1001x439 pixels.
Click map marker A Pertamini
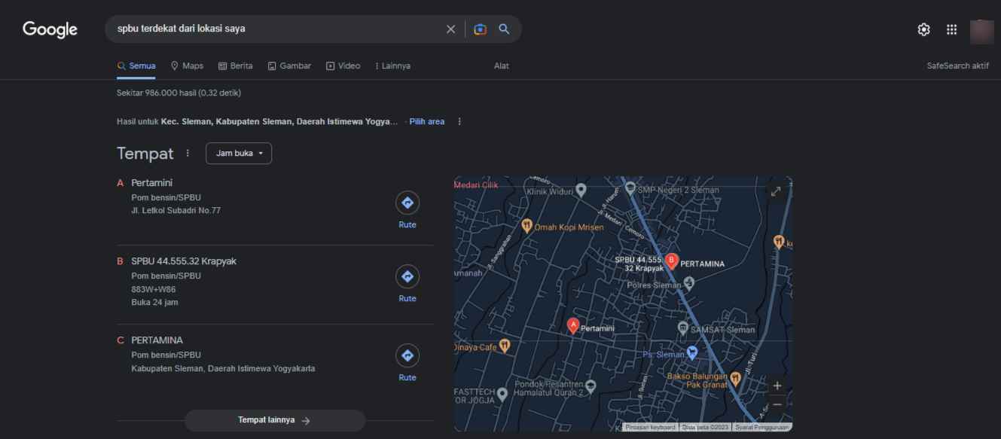coord(572,325)
